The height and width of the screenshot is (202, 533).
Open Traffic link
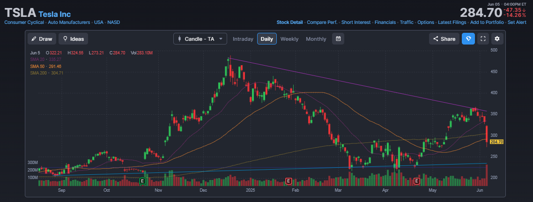click(x=407, y=22)
